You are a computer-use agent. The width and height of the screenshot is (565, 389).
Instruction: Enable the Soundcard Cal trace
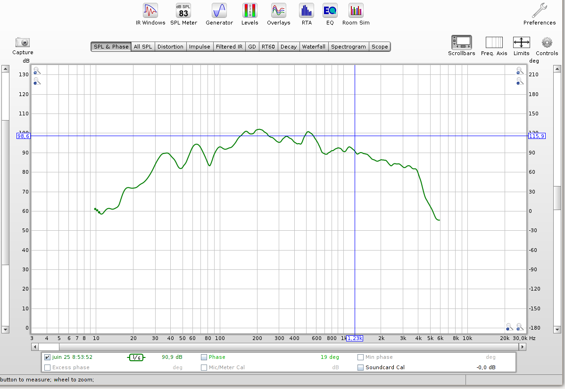360,367
